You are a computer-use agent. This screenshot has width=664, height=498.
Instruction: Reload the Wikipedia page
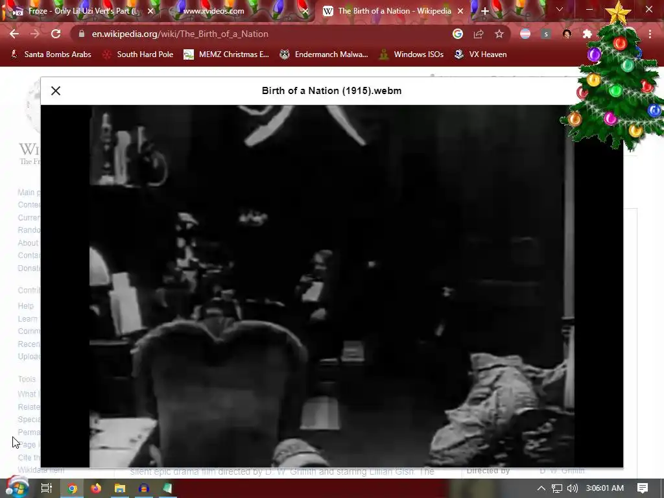[56, 34]
